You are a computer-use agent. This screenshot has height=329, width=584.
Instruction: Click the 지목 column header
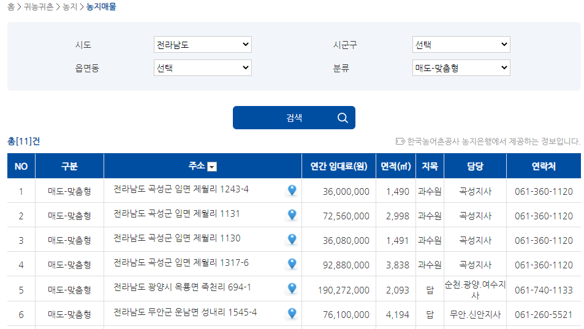tap(430, 166)
